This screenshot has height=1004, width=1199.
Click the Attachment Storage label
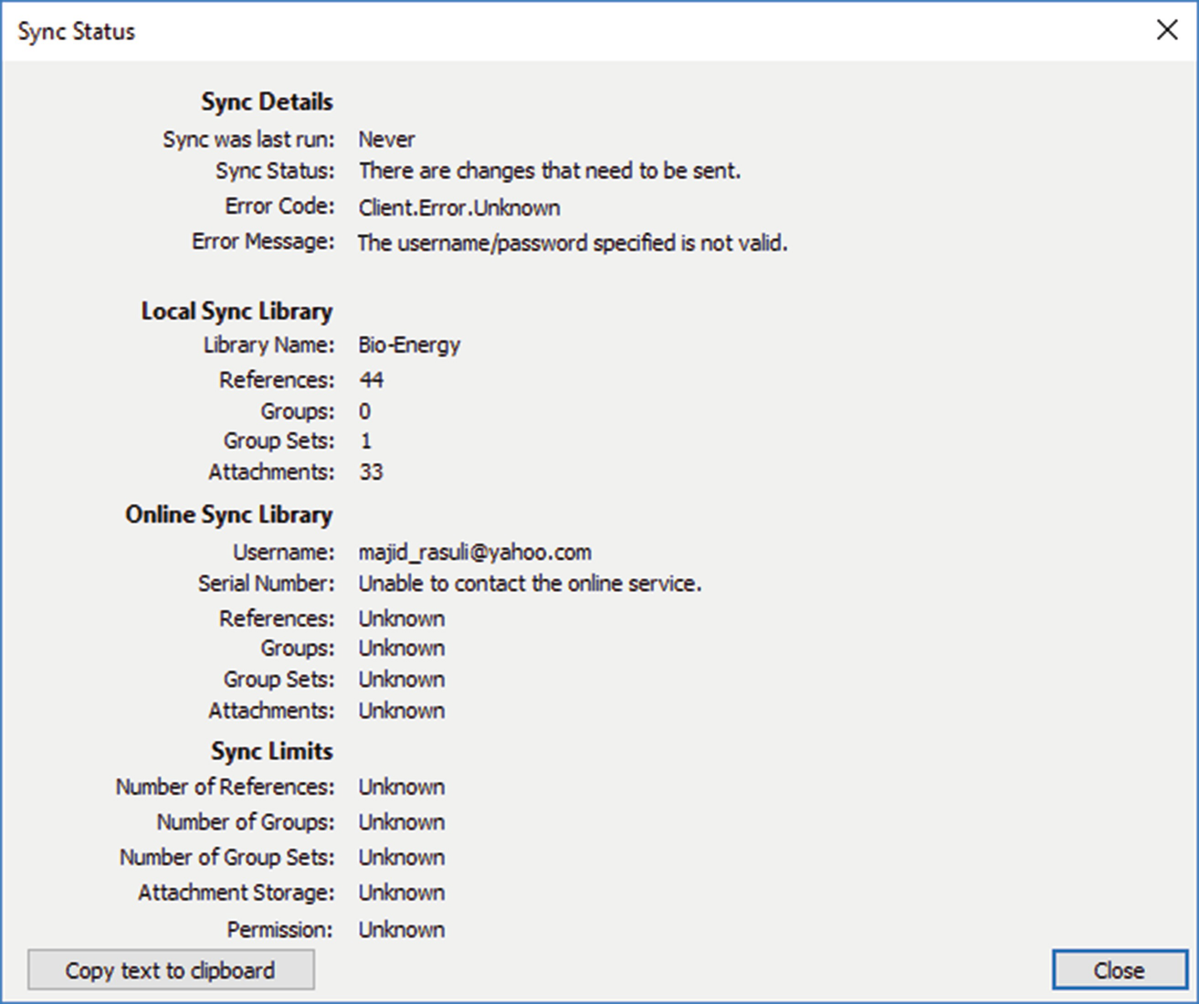pos(236,893)
